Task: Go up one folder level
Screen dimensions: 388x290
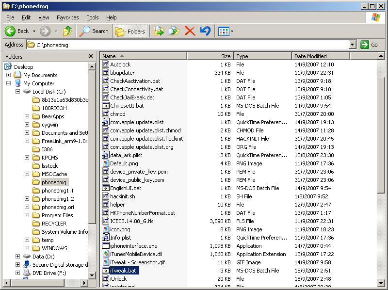Action: coord(67,31)
